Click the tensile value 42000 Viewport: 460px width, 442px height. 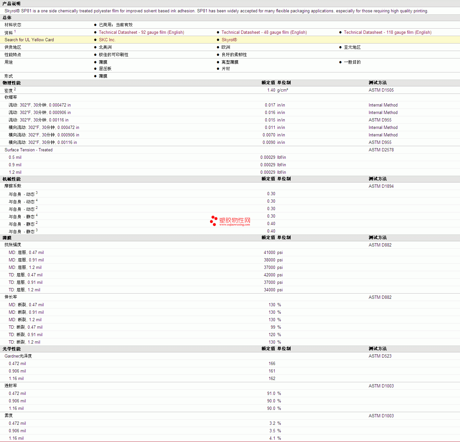269,275
